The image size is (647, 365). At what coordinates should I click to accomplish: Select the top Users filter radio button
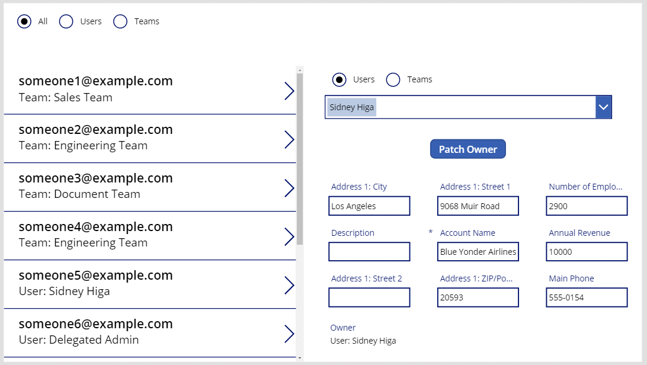pyautogui.click(x=66, y=21)
